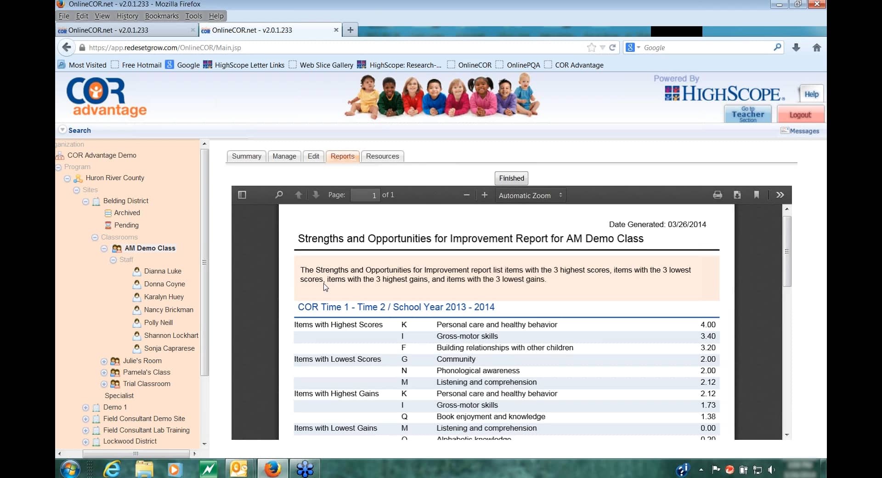
Task: Toggle the PDF sidebar panel
Action: pos(243,195)
